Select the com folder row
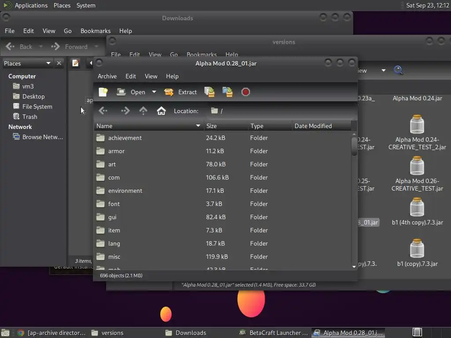The width and height of the screenshot is (451, 338). [x=222, y=178]
